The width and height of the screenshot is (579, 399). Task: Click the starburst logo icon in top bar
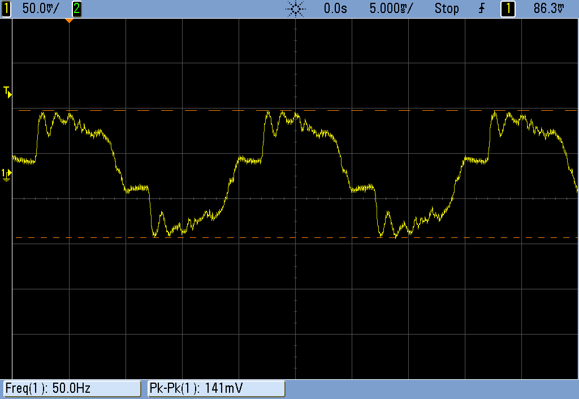point(296,8)
